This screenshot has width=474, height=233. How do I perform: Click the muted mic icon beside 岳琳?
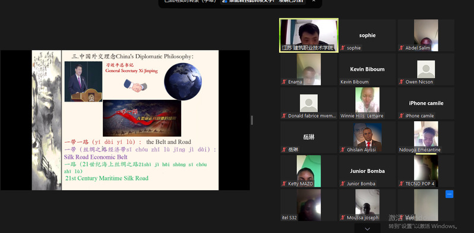[284, 149]
